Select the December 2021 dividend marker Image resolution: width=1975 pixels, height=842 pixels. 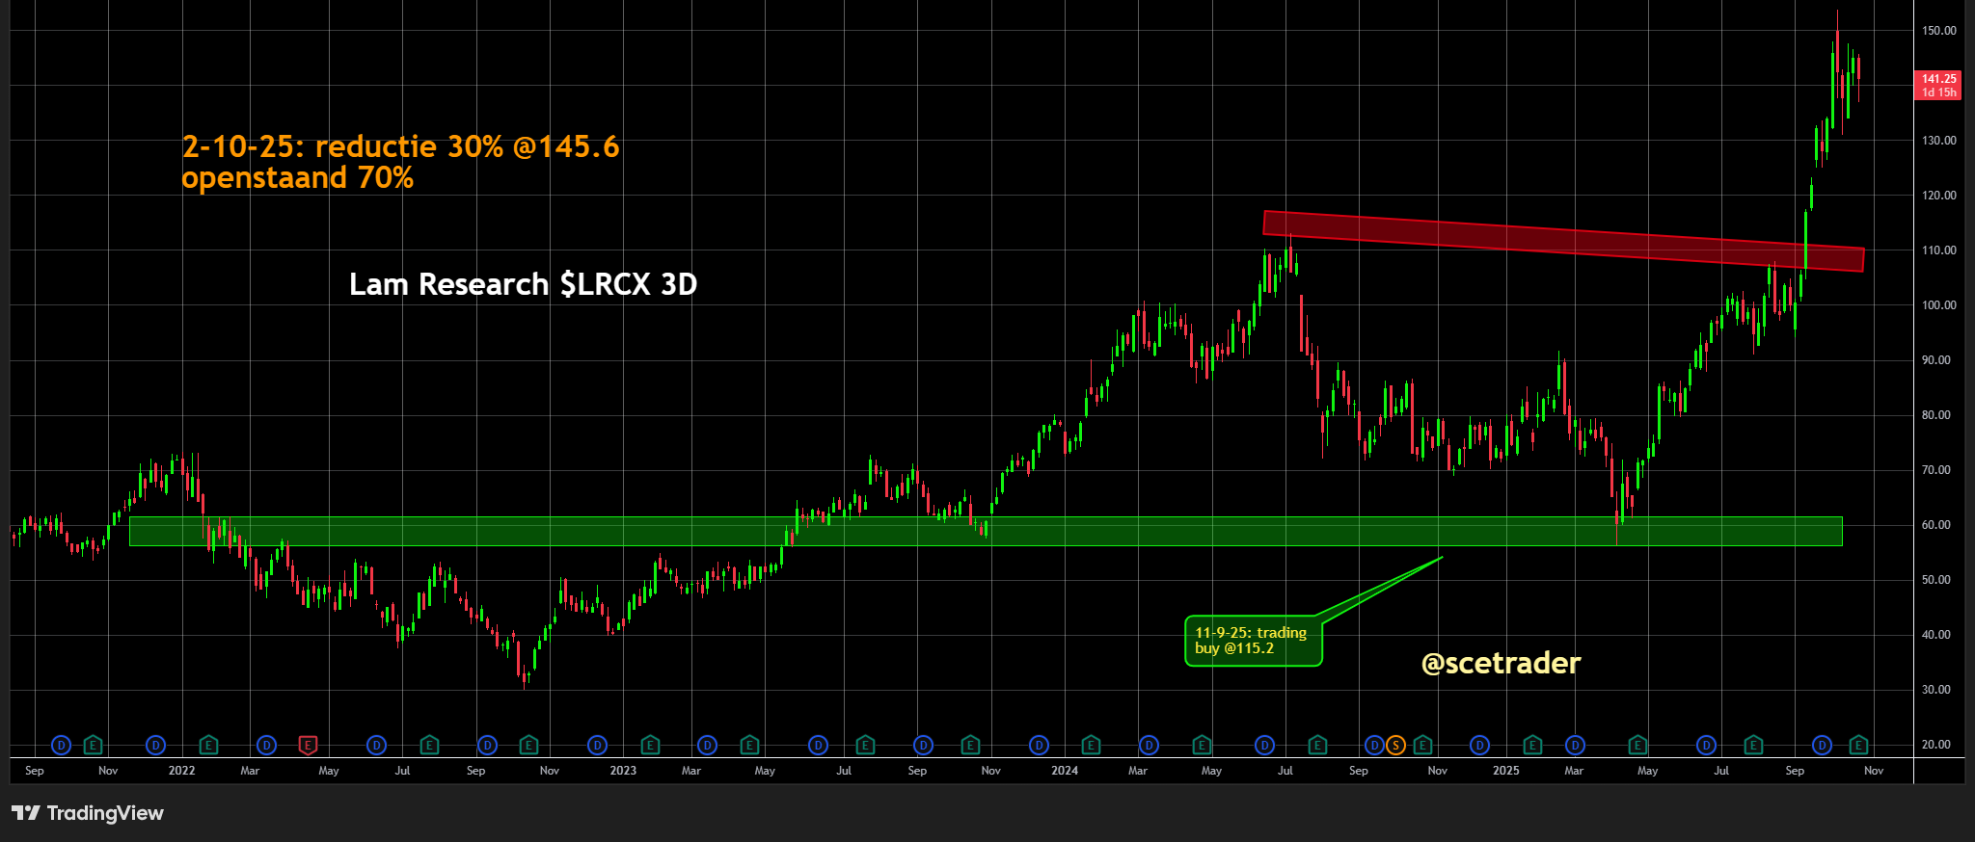(155, 745)
